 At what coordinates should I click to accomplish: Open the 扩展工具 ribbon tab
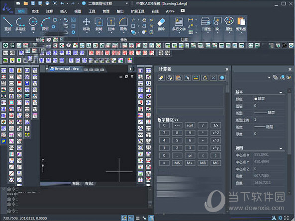pyautogui.click(x=138, y=11)
